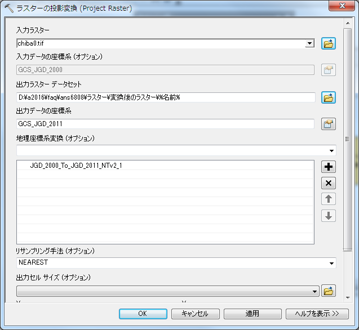The height and width of the screenshot is (330, 359).
Task: Click the hammer tool icon in title bar
Action: pos(8,8)
